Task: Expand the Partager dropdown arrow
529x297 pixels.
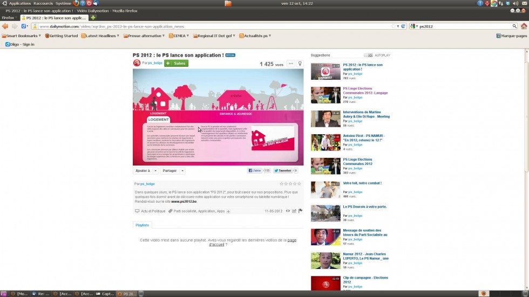Action: click(x=182, y=171)
